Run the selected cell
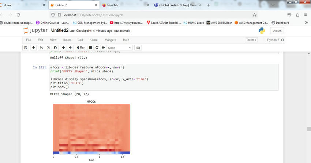The height and width of the screenshot is (163, 311). point(81,48)
